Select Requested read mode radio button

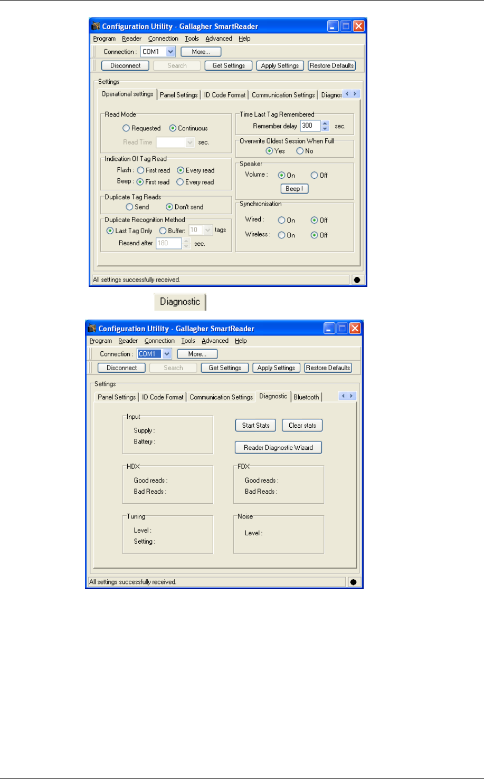(x=126, y=128)
